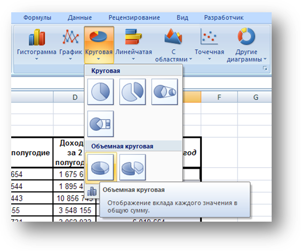Viewport: 301px width, 251px height.
Task: Choose the exploded 3D pie chart thumbnail
Action: click(132, 168)
